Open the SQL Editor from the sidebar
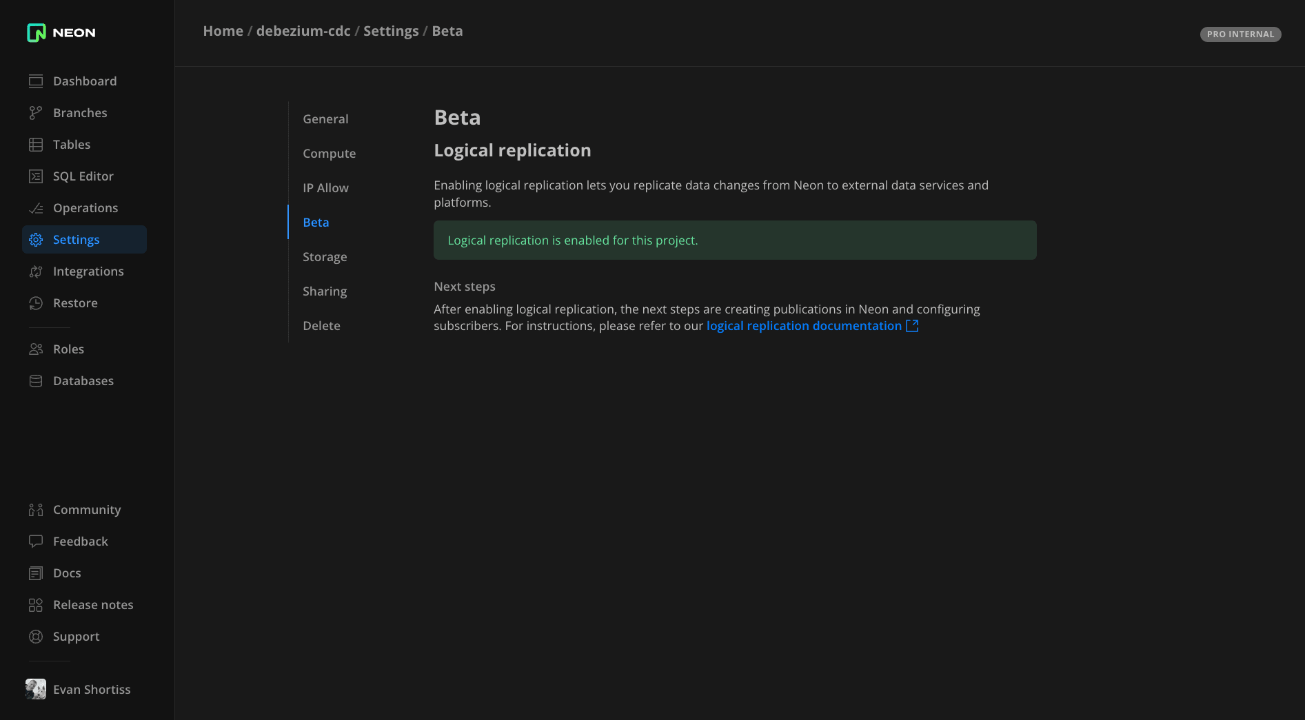1305x720 pixels. coord(83,176)
